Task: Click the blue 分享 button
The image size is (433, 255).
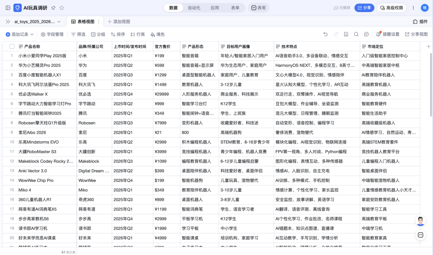Action: 364,8
